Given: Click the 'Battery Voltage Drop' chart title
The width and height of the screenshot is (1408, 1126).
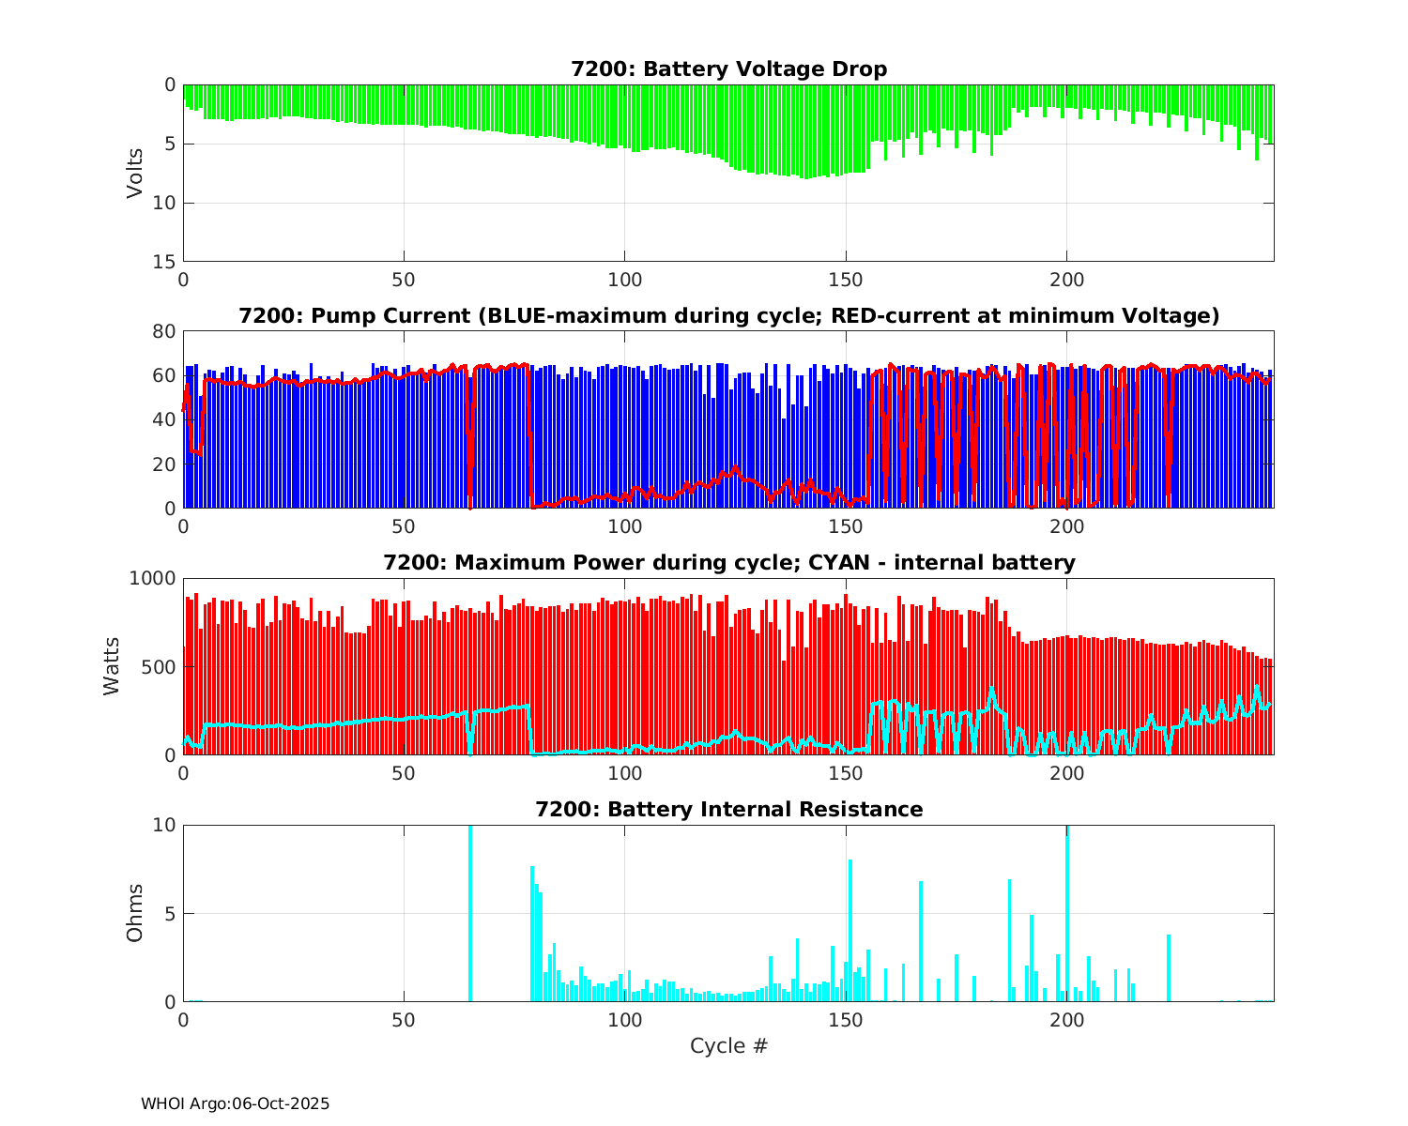Looking at the screenshot, I should [728, 69].
